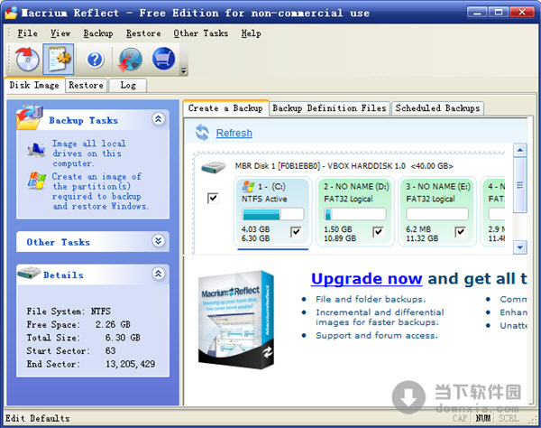This screenshot has height=428, width=541.
Task: Click 'File and folder backups.' text
Action: (x=371, y=299)
